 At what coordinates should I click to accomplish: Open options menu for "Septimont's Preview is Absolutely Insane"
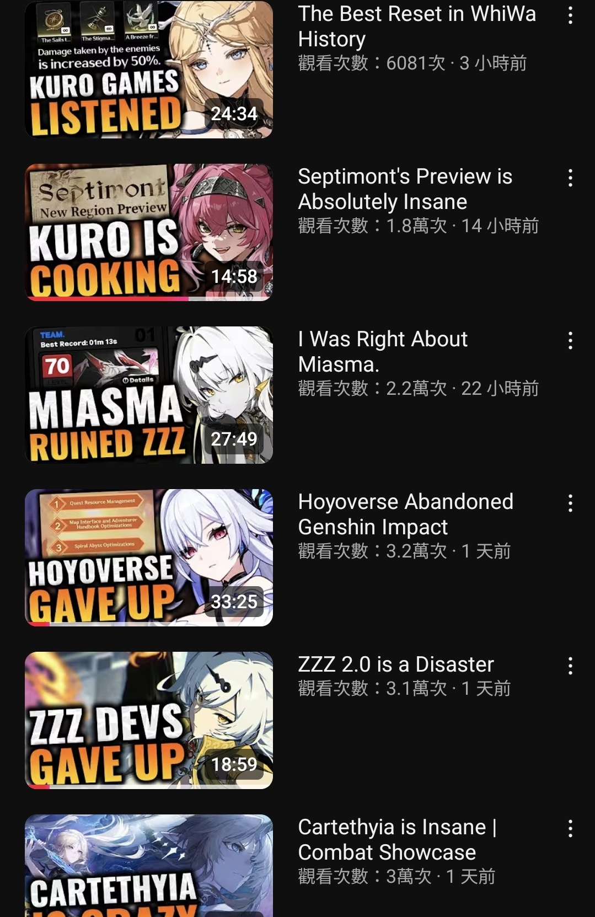pyautogui.click(x=570, y=178)
